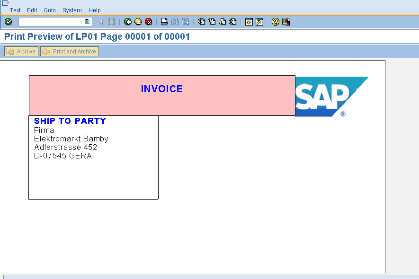Click the Archive button
The height and width of the screenshot is (279, 419).
[21, 51]
